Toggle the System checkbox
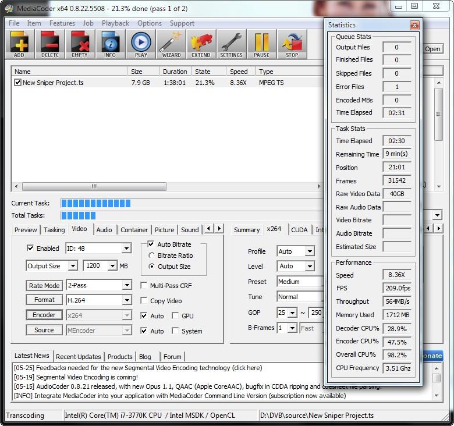Screen dimensions: 454x426 (x=175, y=331)
